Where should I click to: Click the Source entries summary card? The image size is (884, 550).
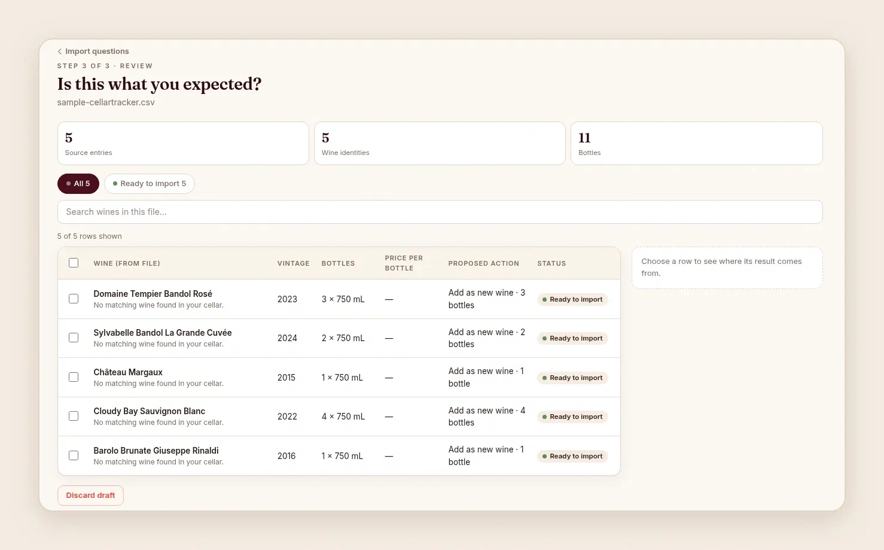coord(183,144)
